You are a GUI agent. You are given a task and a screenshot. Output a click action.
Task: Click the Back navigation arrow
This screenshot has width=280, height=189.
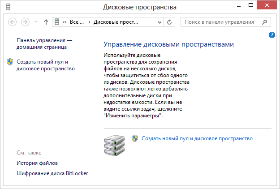(13, 22)
